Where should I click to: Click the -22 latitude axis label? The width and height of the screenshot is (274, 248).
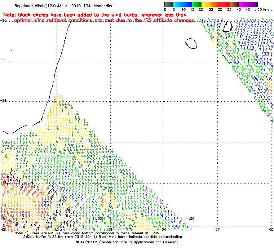pos(3,60)
